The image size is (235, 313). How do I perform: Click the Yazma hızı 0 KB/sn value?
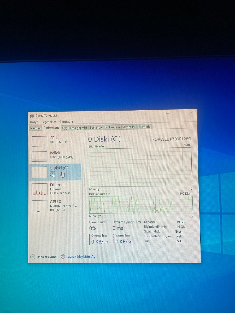[x=124, y=242]
